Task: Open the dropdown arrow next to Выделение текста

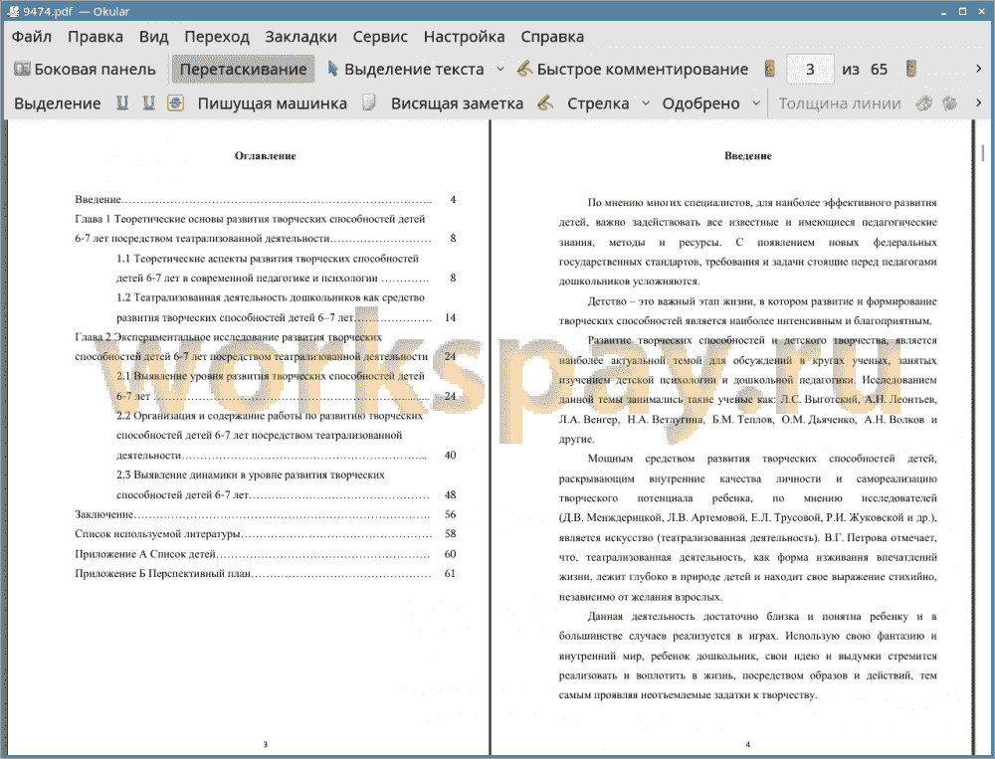Action: point(500,70)
